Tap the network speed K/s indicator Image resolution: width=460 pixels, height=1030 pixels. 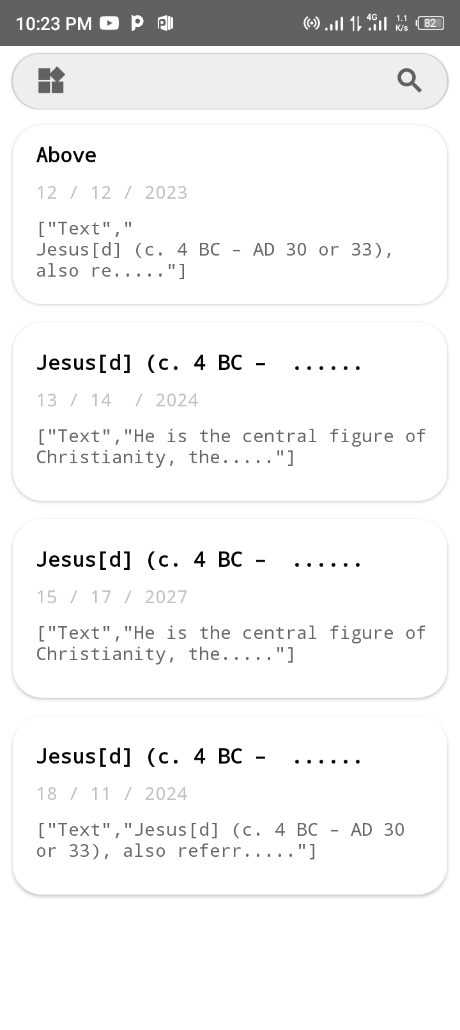402,24
